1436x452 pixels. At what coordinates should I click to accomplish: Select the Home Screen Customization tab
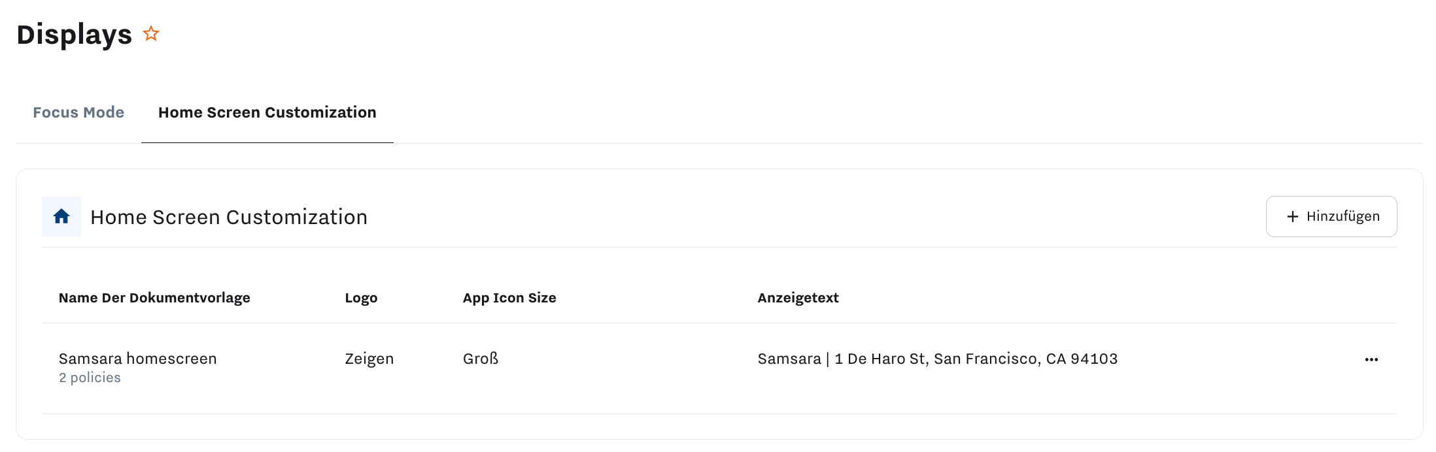point(267,112)
